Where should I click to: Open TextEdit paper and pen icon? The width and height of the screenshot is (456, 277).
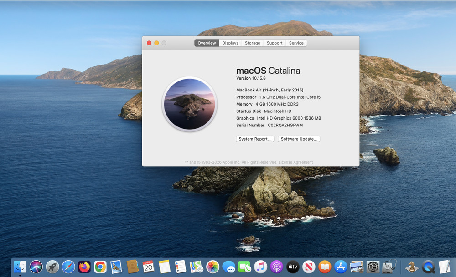click(x=444, y=267)
